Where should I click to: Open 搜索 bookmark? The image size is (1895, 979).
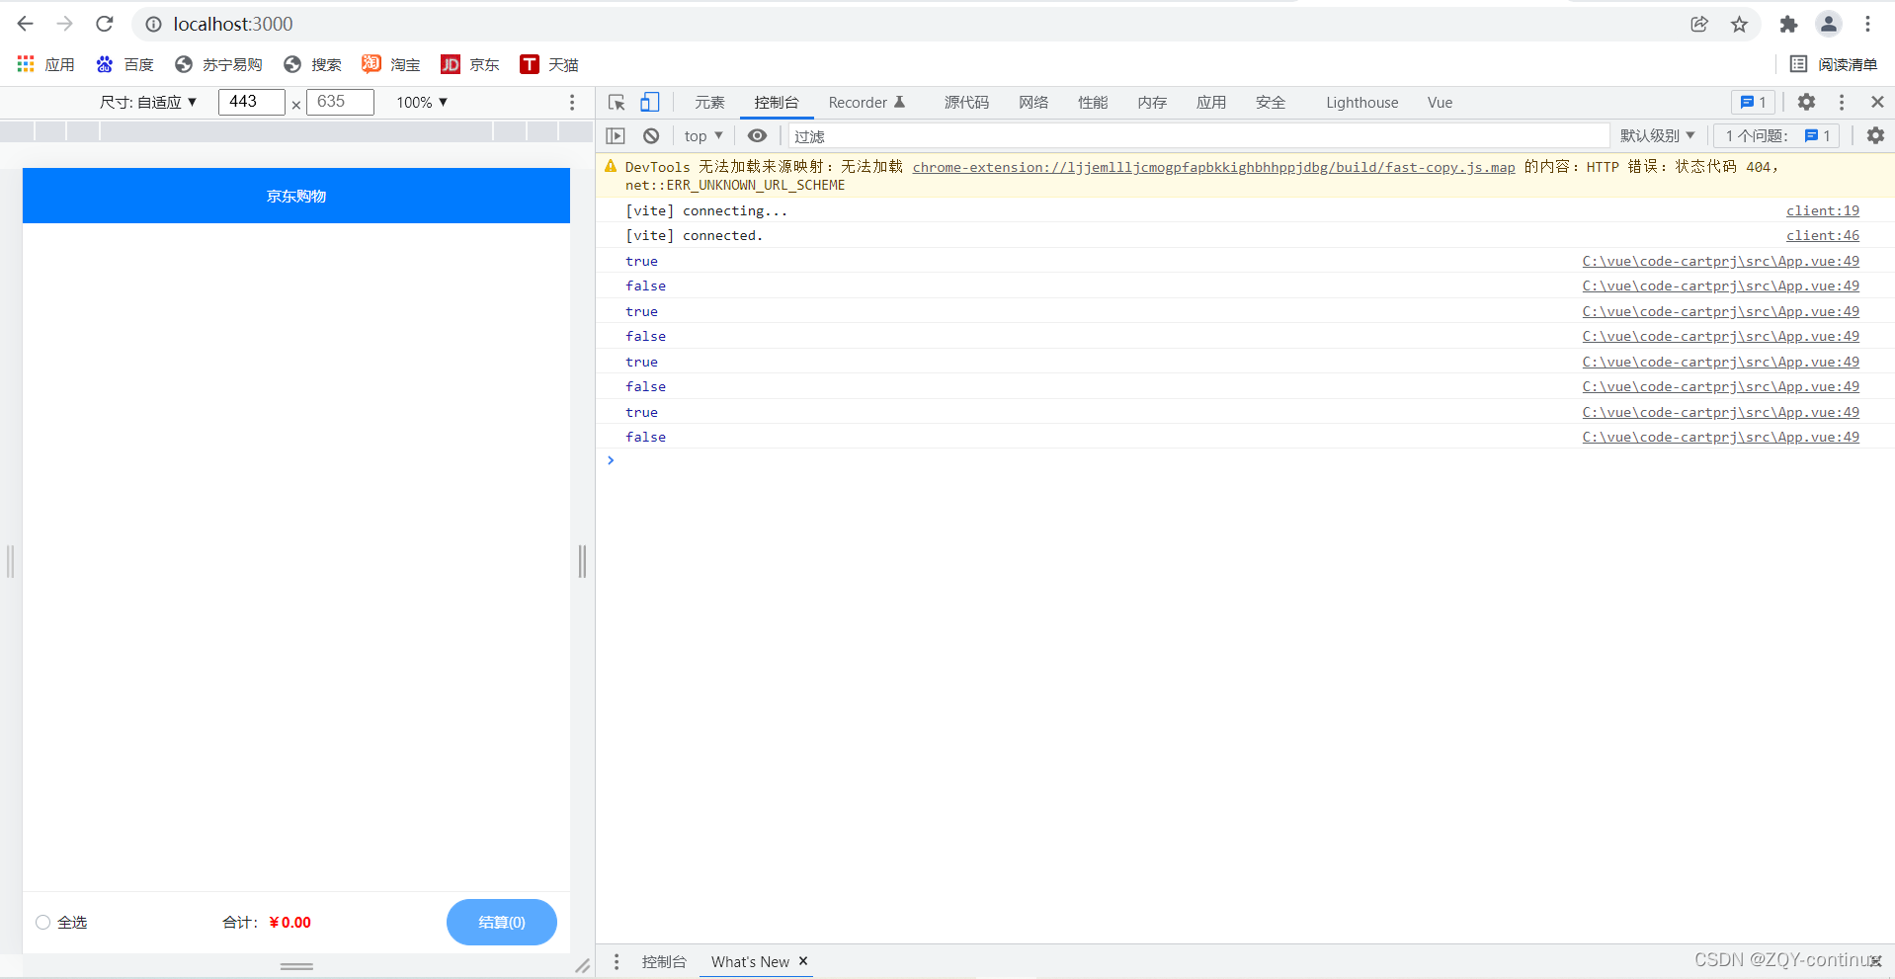312,64
